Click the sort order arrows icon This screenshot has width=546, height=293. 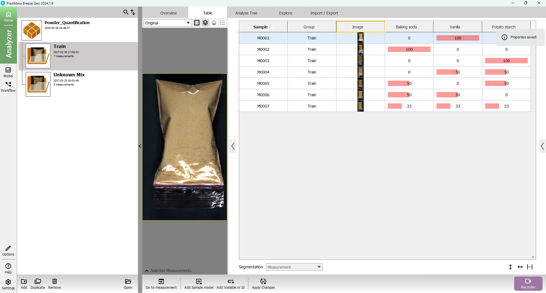(133, 12)
